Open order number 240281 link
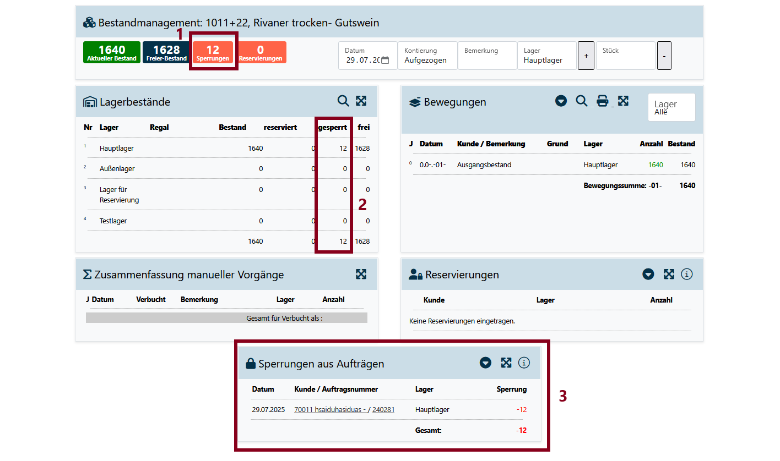This screenshot has height=461, width=780. pyautogui.click(x=383, y=410)
